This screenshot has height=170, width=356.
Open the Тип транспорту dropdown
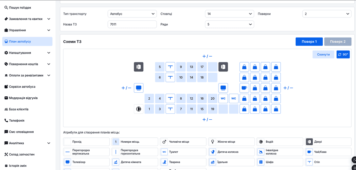point(132,14)
